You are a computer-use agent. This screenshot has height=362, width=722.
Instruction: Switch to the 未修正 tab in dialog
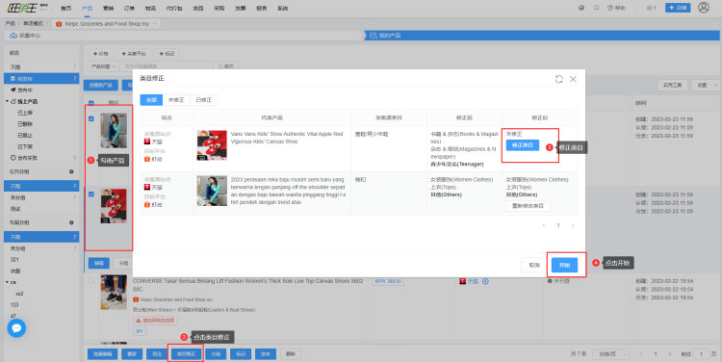coord(176,100)
